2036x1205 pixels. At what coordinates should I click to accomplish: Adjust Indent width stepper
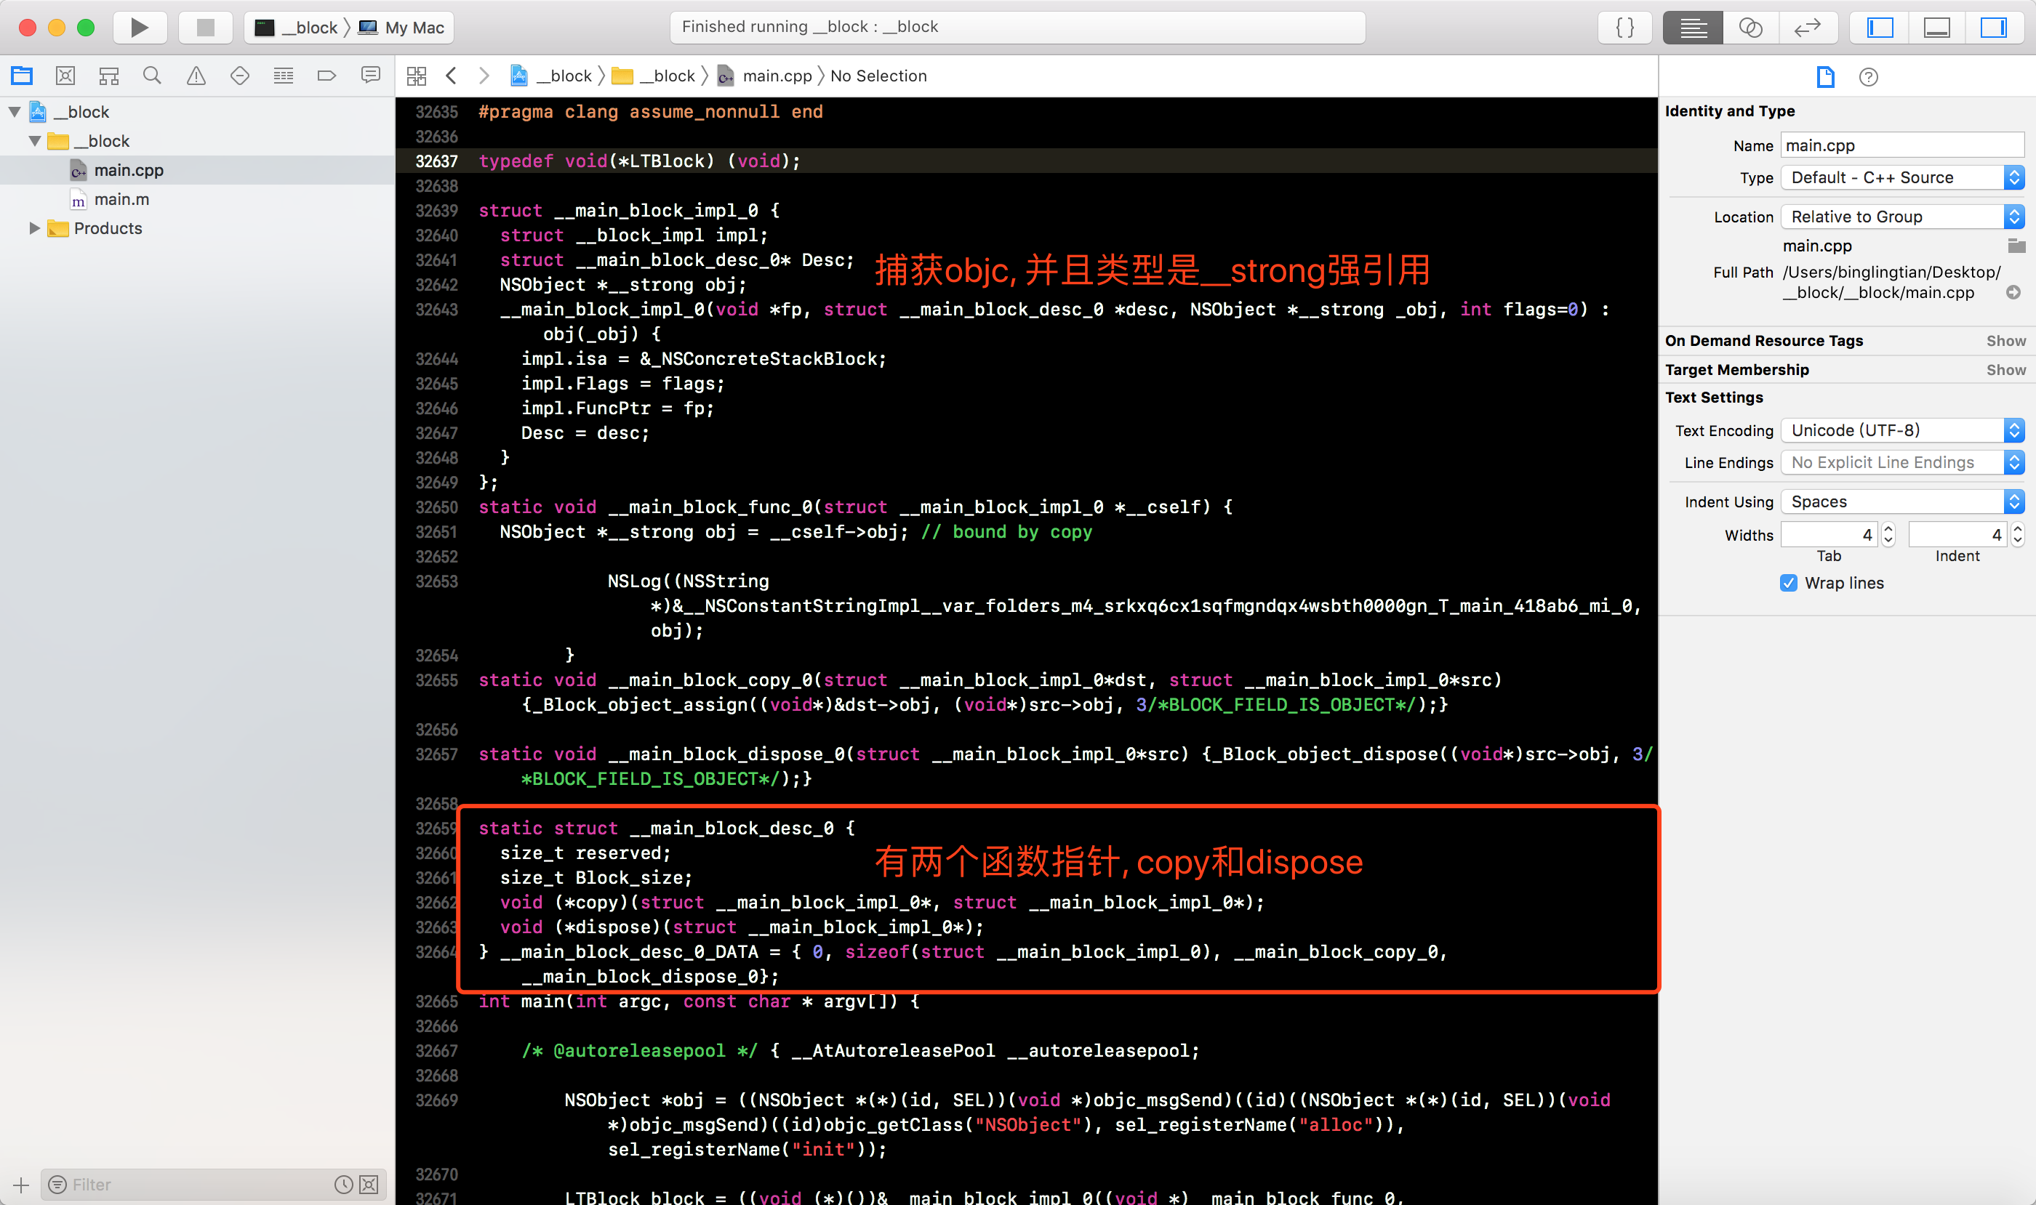pyautogui.click(x=2017, y=534)
